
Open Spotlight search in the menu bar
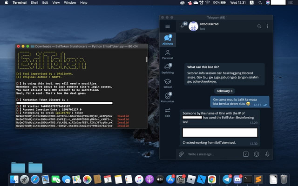[260, 2]
